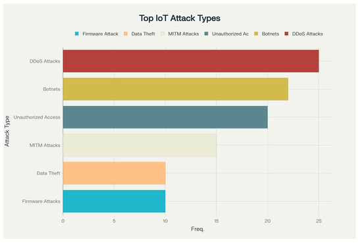Image resolution: width=362 pixels, height=243 pixels.
Task: Click the Firmware Attack legend color swatch
Action: [x=76, y=34]
